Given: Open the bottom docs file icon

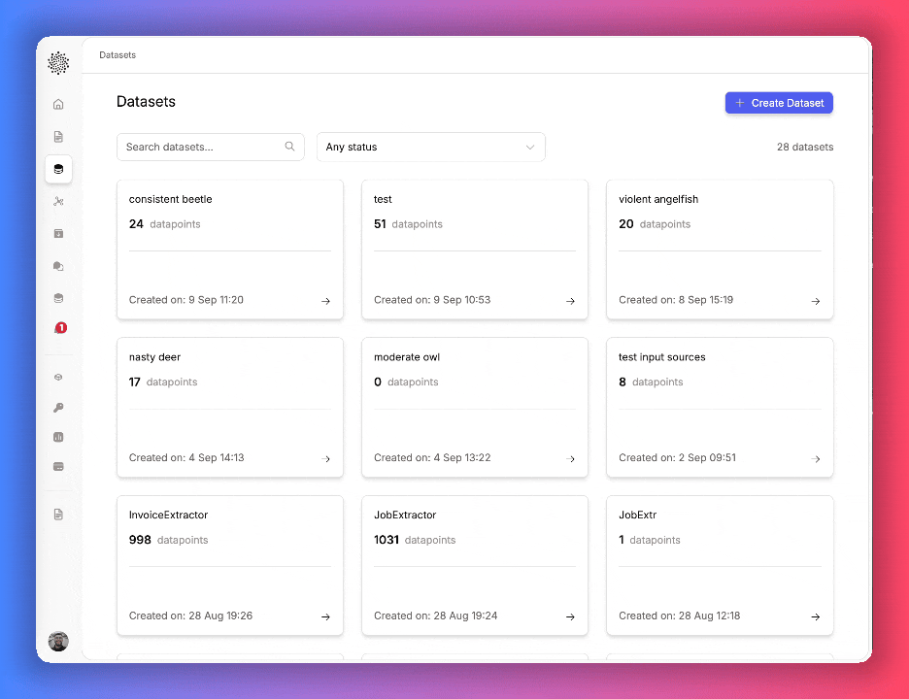Looking at the screenshot, I should [x=58, y=515].
